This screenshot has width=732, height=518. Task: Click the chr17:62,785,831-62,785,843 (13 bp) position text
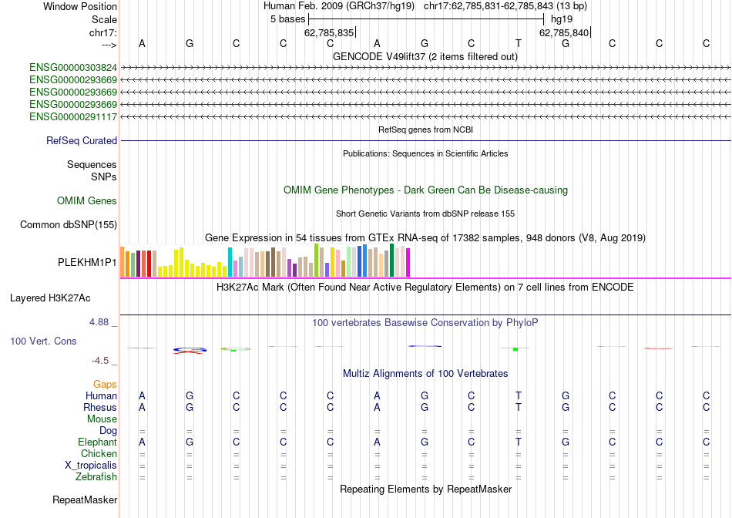click(x=505, y=6)
